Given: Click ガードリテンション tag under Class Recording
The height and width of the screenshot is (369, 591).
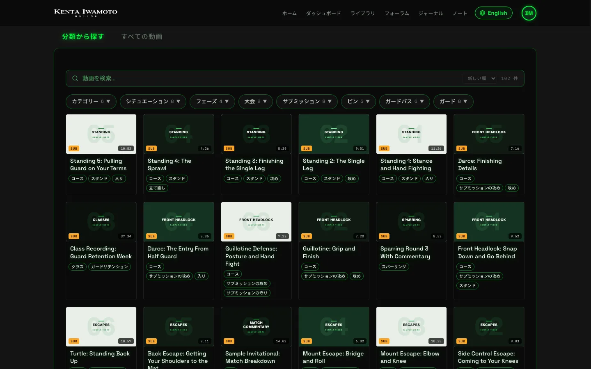Looking at the screenshot, I should tap(110, 267).
